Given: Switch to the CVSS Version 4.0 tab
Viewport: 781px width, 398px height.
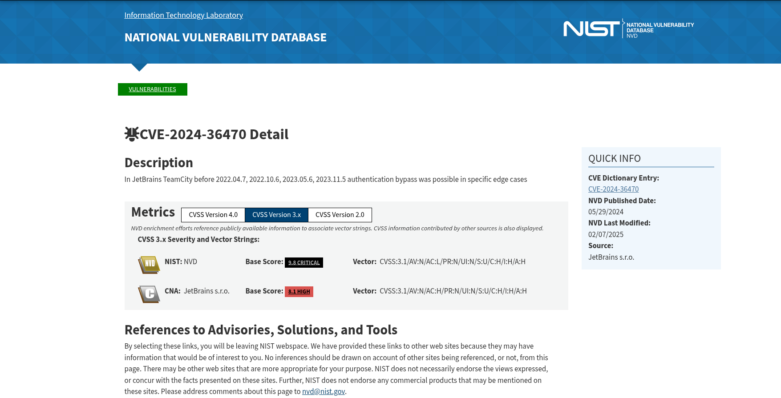Looking at the screenshot, I should 213,215.
